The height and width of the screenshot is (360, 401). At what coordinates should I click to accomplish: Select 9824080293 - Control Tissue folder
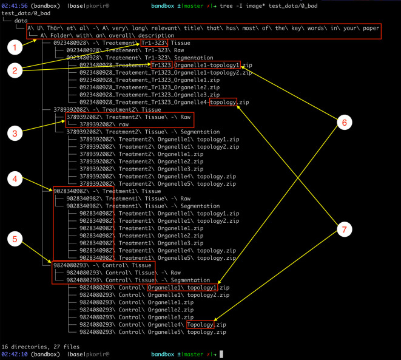103,265
